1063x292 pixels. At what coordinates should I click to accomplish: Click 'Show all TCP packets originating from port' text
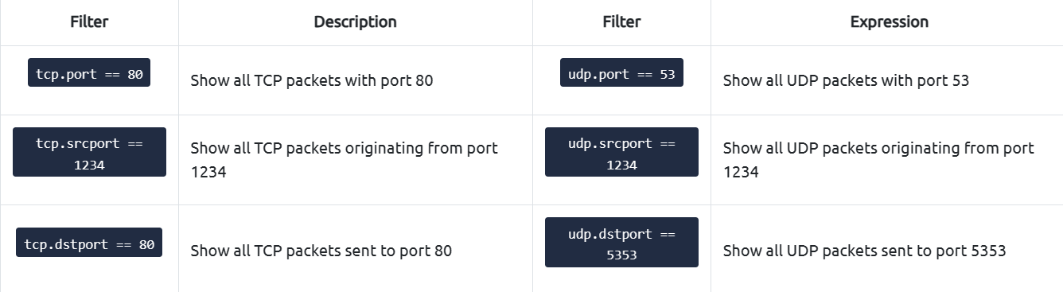345,148
